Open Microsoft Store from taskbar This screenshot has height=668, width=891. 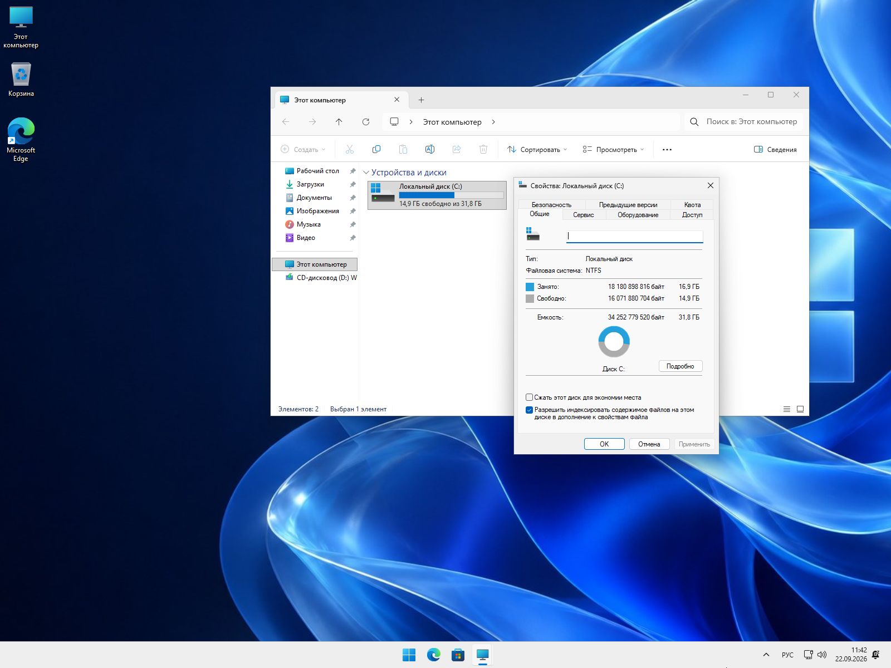[458, 655]
